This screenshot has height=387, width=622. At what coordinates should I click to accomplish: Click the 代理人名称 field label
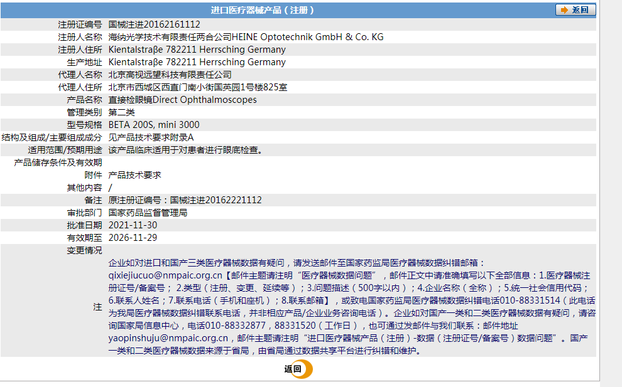coord(80,75)
